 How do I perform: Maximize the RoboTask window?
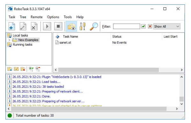pyautogui.click(x=165, y=9)
